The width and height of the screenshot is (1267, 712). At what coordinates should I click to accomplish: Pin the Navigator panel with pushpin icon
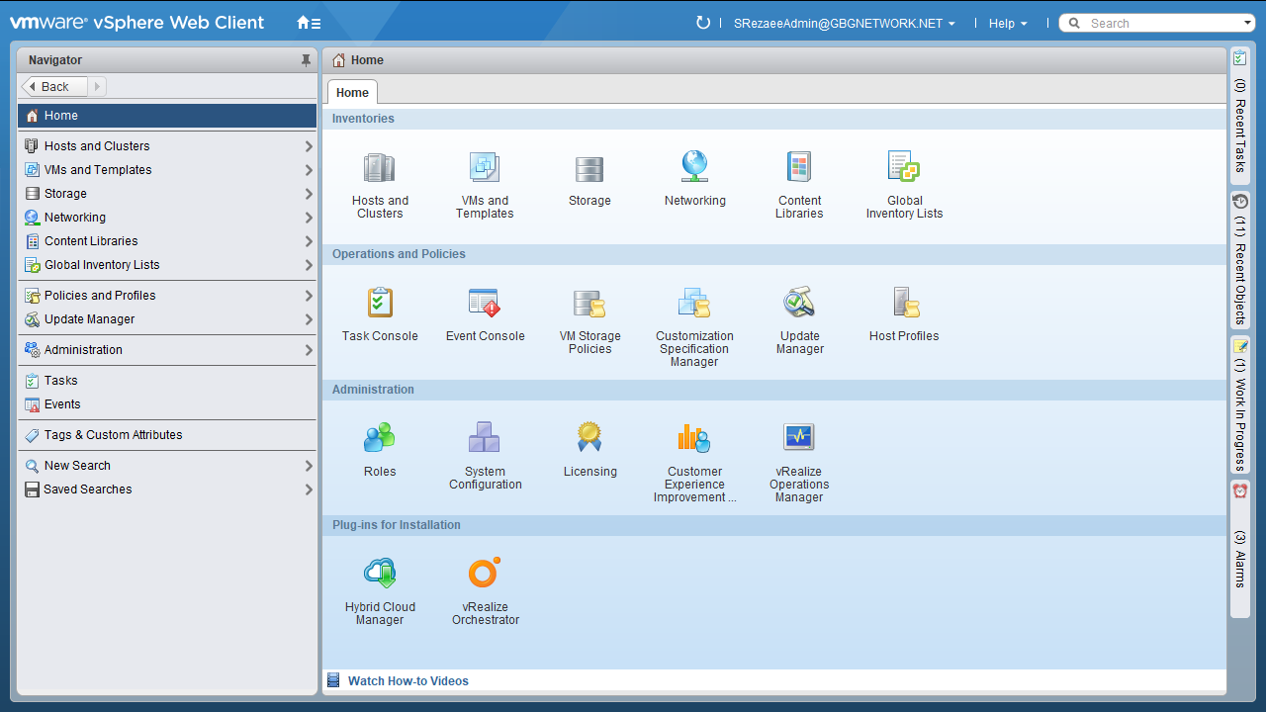(x=306, y=60)
